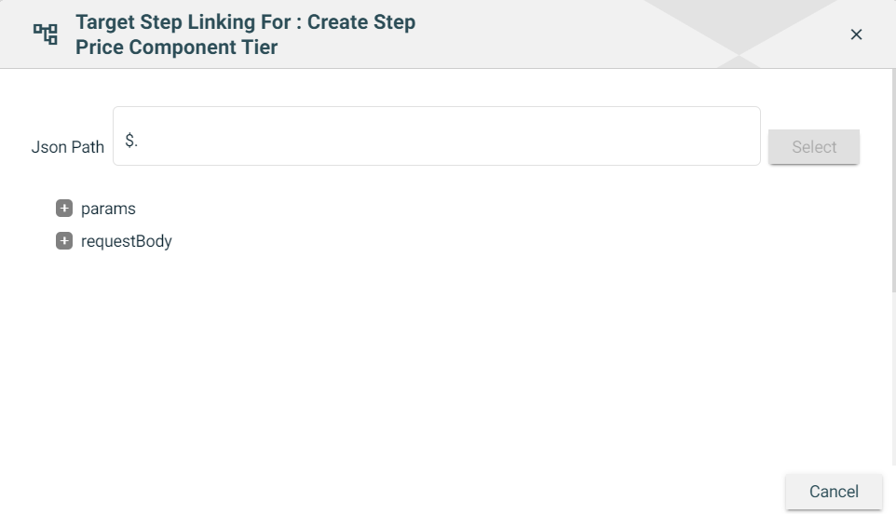Close the dialog with the X icon
The image size is (896, 514).
click(857, 34)
